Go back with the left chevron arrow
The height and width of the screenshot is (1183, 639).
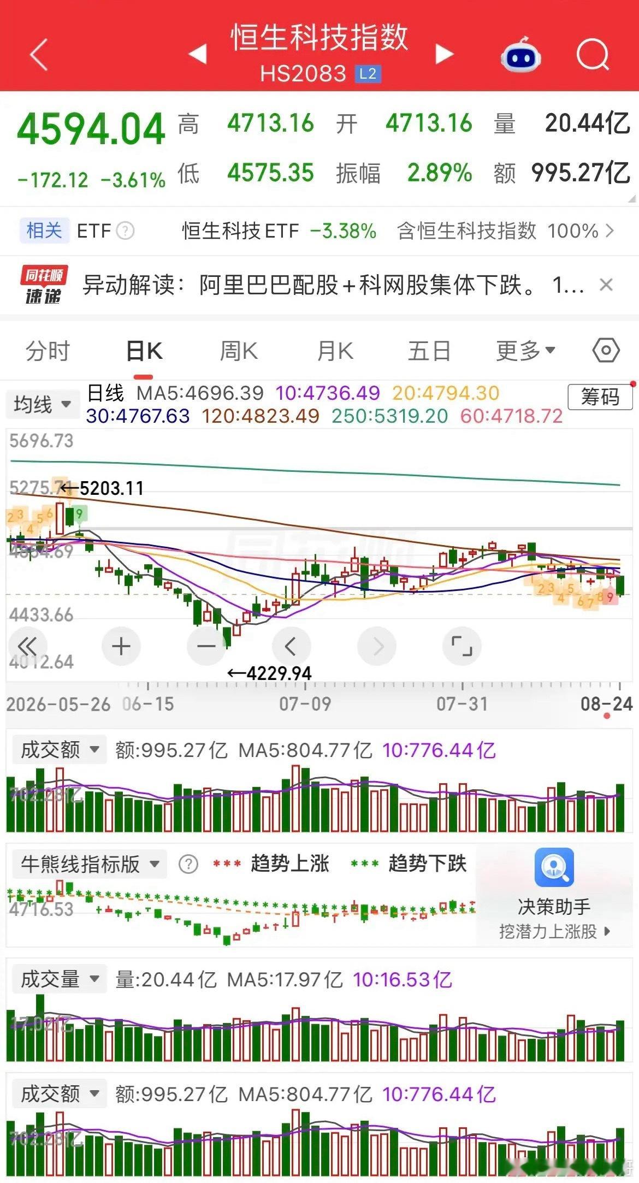pos(39,55)
